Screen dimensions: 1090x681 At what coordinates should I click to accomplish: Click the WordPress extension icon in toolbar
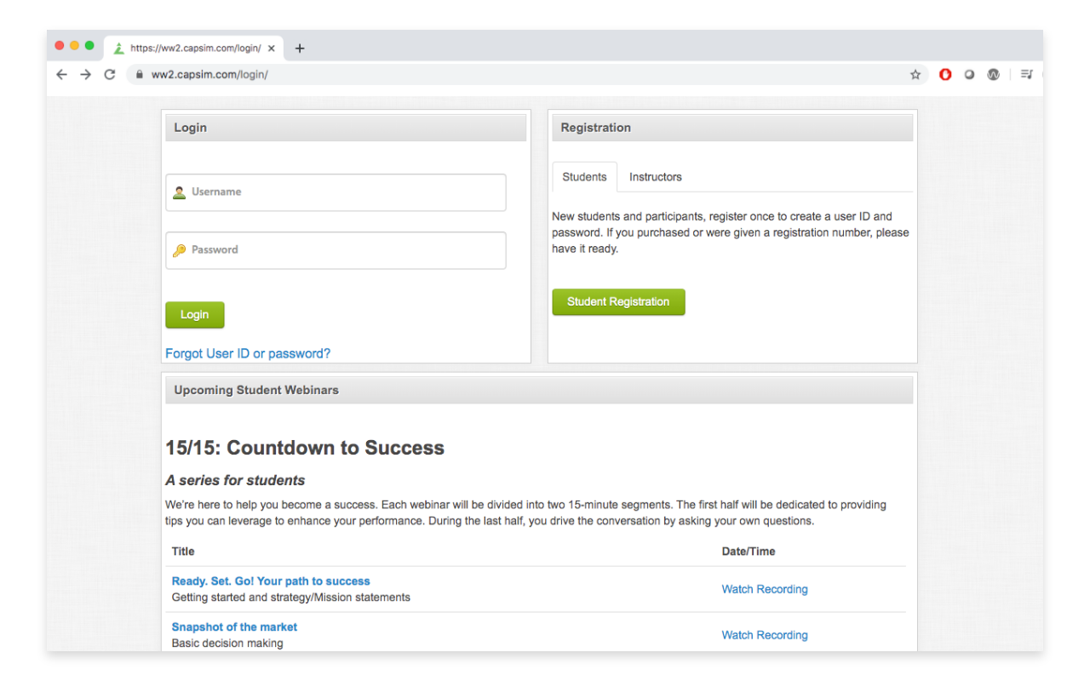pos(993,75)
